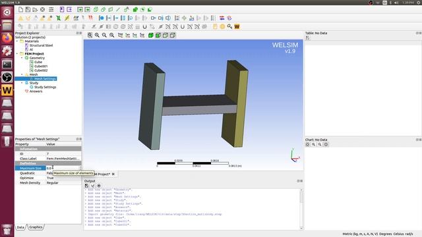This screenshot has height=237, width=422.
Task: Click the green line geometry icon
Action: pos(118,10)
